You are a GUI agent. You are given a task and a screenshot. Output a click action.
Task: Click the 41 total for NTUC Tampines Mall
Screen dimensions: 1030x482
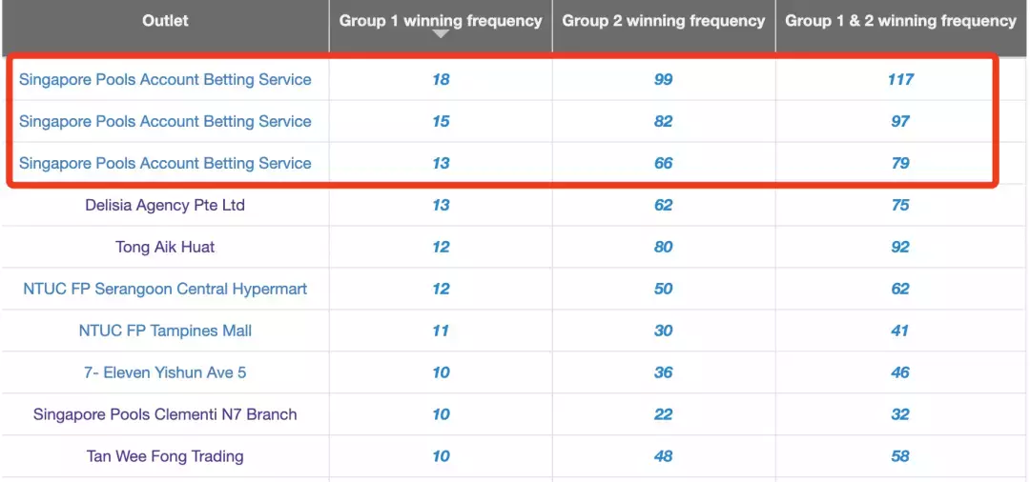tap(900, 331)
